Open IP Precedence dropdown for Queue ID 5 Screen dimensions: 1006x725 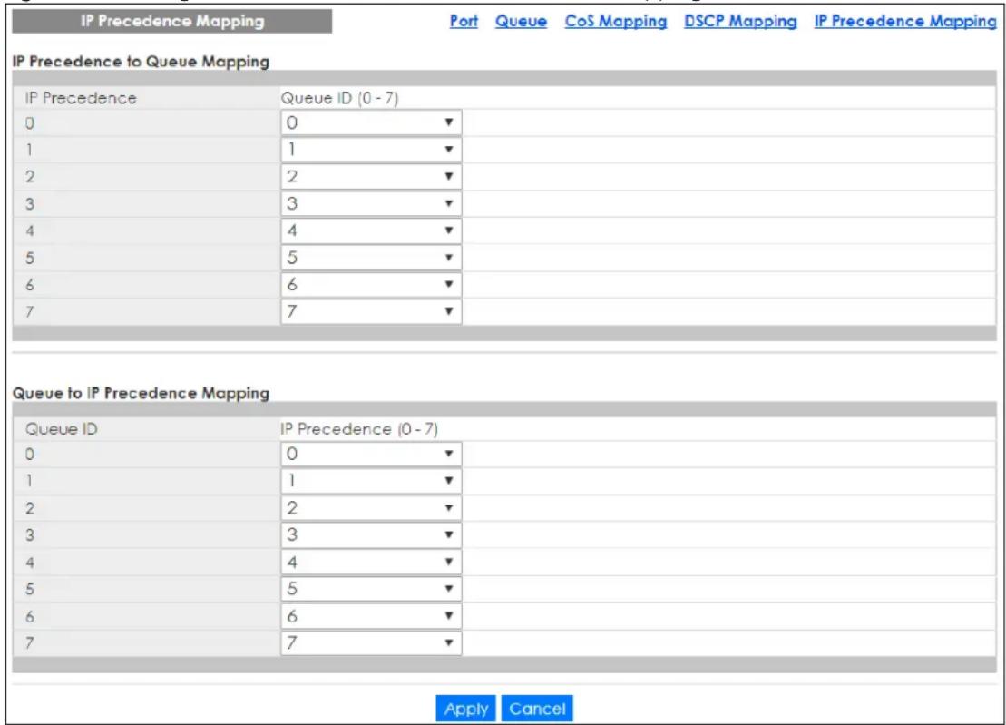371,588
